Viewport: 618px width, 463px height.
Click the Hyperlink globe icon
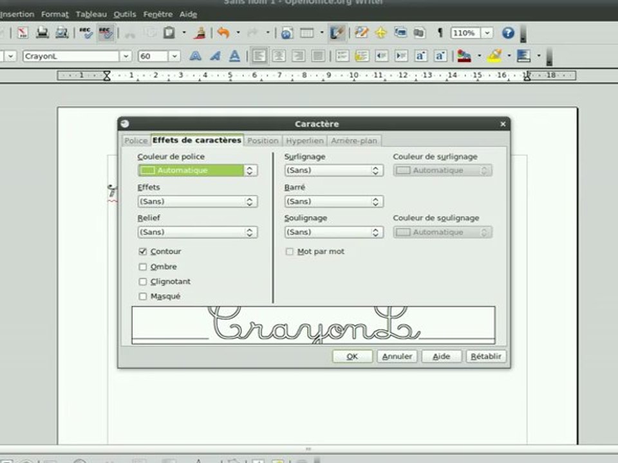(x=287, y=33)
